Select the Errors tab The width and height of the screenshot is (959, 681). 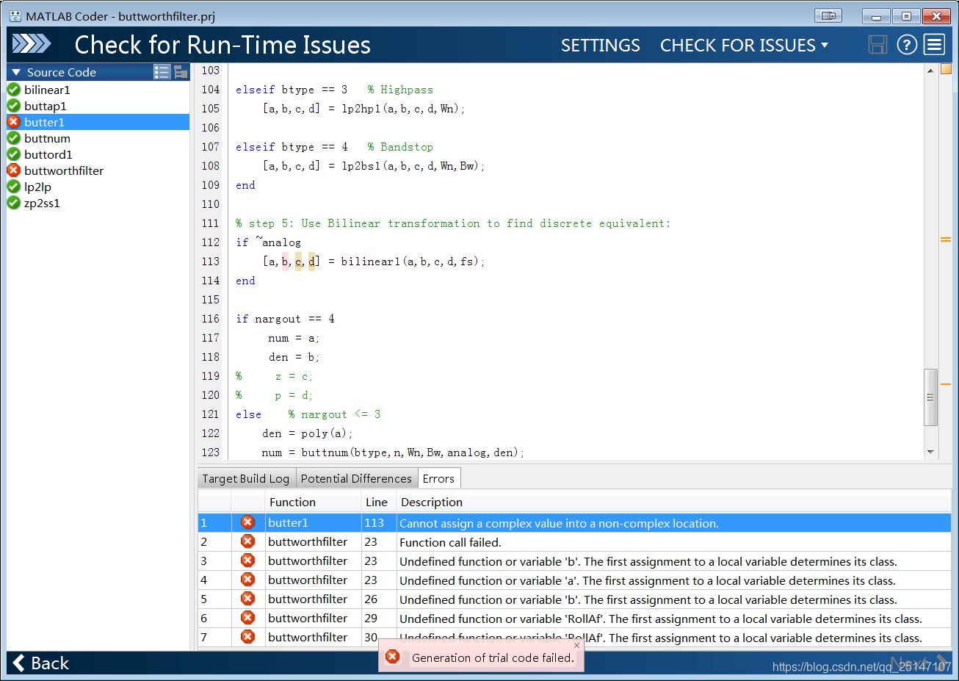[x=438, y=478]
